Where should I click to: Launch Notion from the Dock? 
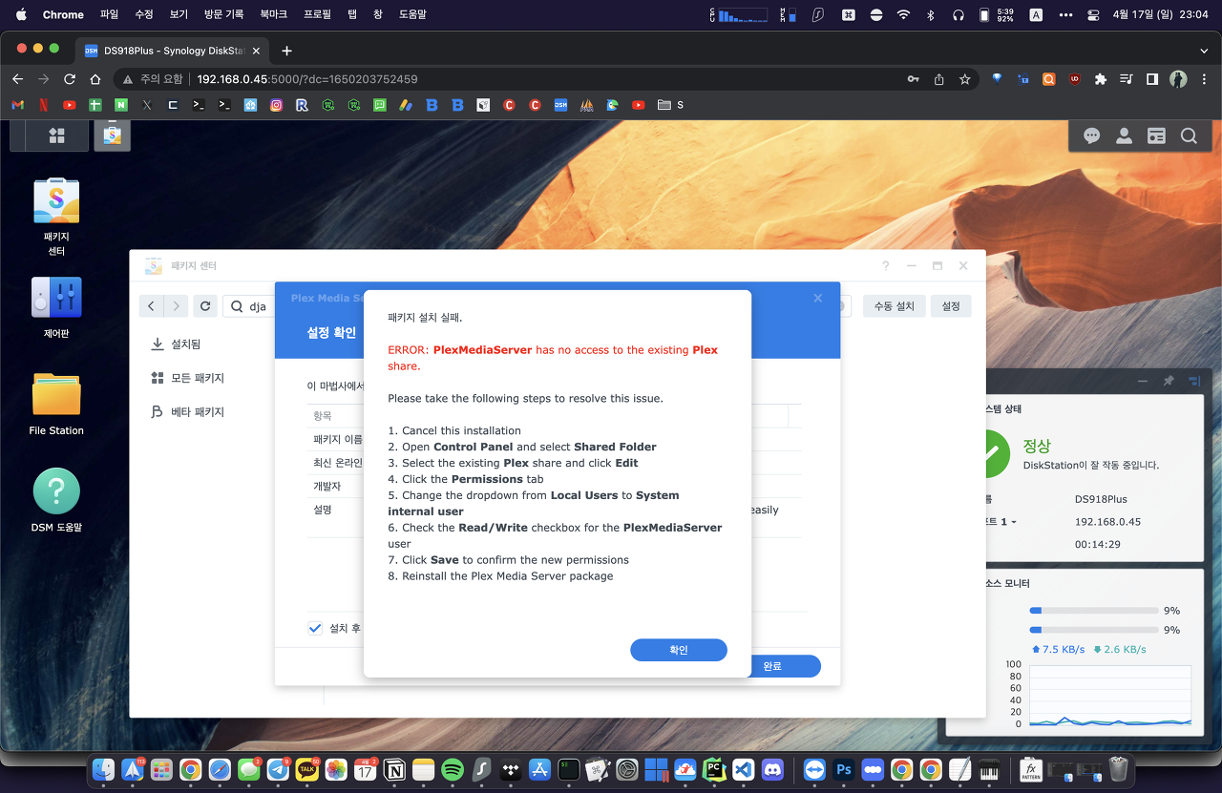[x=394, y=768]
